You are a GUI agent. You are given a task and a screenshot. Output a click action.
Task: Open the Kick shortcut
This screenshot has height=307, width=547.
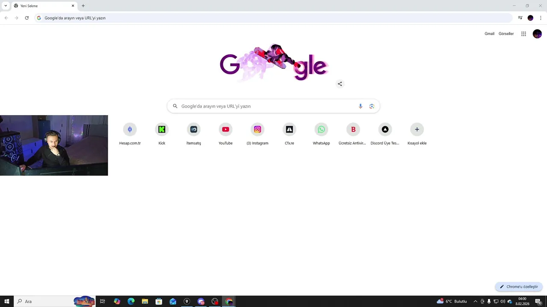pos(162,134)
